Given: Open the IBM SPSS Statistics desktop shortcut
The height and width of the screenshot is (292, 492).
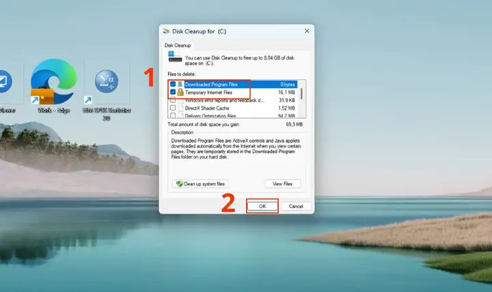Looking at the screenshot, I should [107, 82].
